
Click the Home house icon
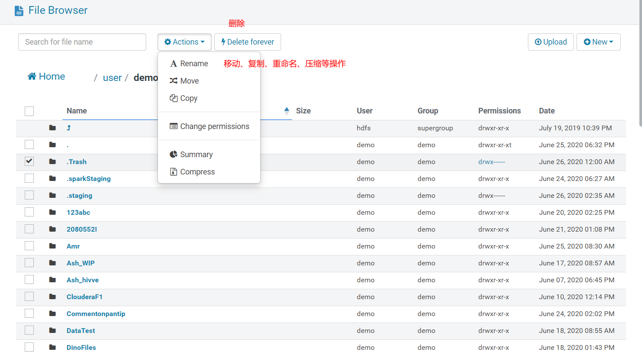(x=32, y=76)
